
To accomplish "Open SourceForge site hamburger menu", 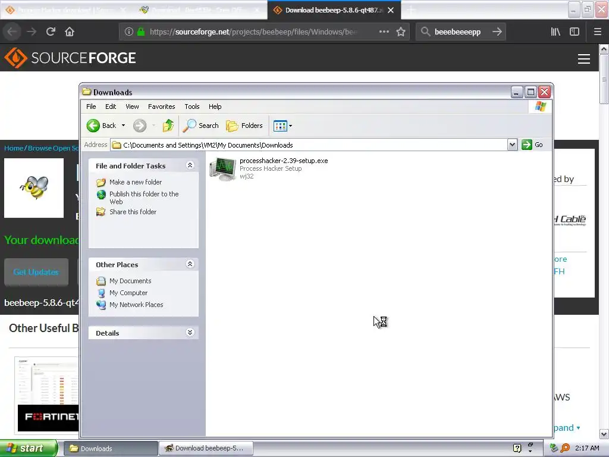I will (x=584, y=59).
